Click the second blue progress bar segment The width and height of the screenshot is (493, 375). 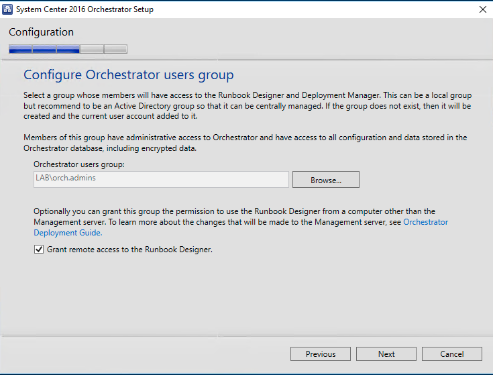[44, 49]
